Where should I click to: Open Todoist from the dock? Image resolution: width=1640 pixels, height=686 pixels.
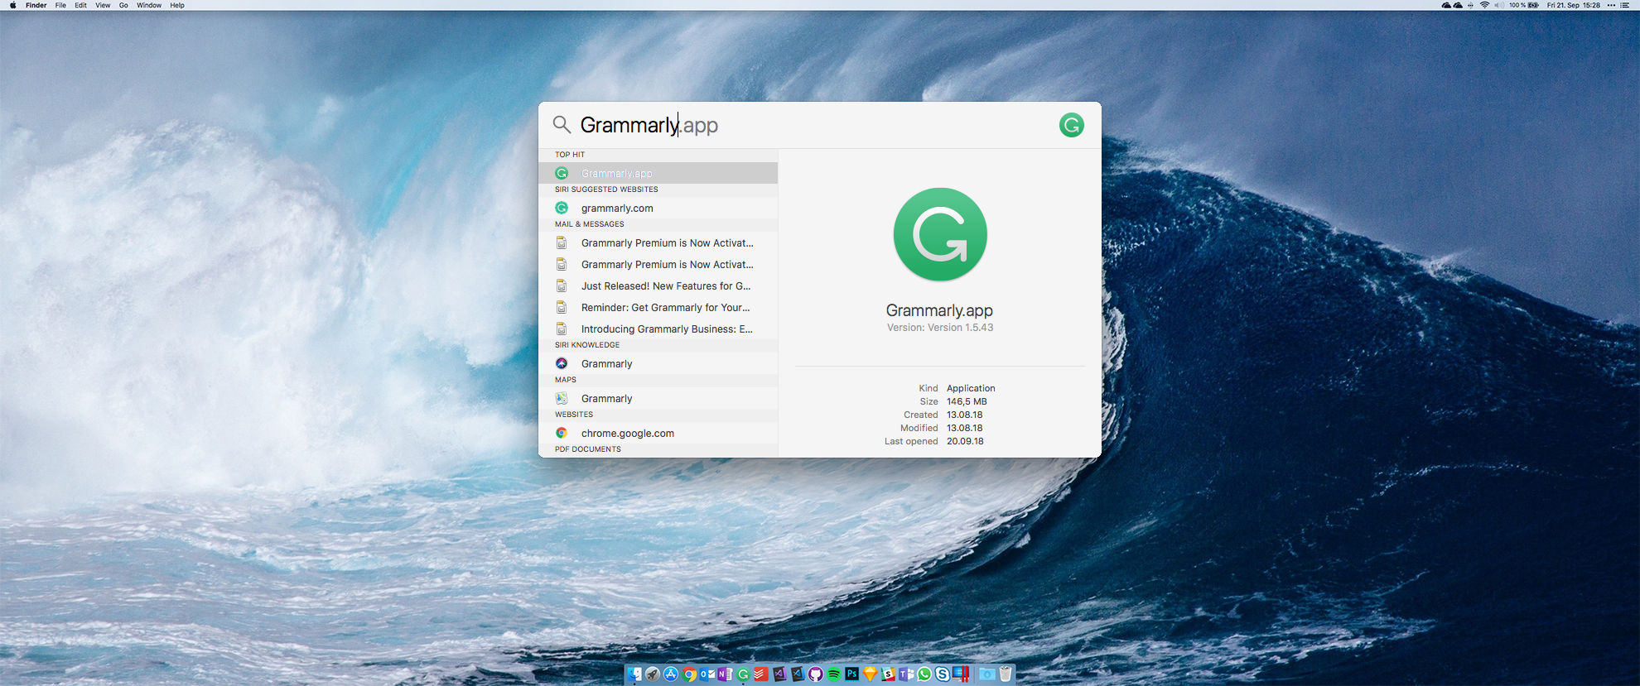coord(761,674)
